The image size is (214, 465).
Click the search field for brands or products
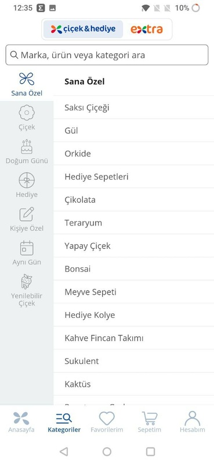107,55
